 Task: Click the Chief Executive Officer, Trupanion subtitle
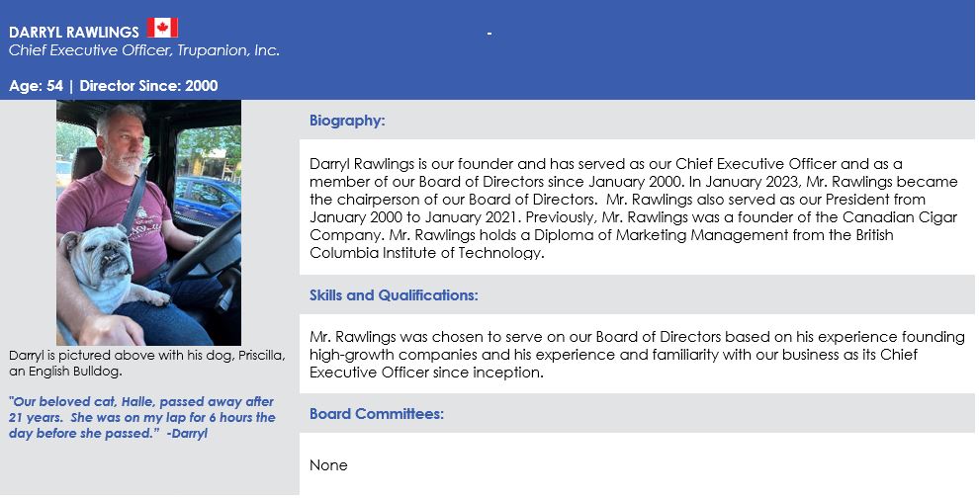[144, 50]
